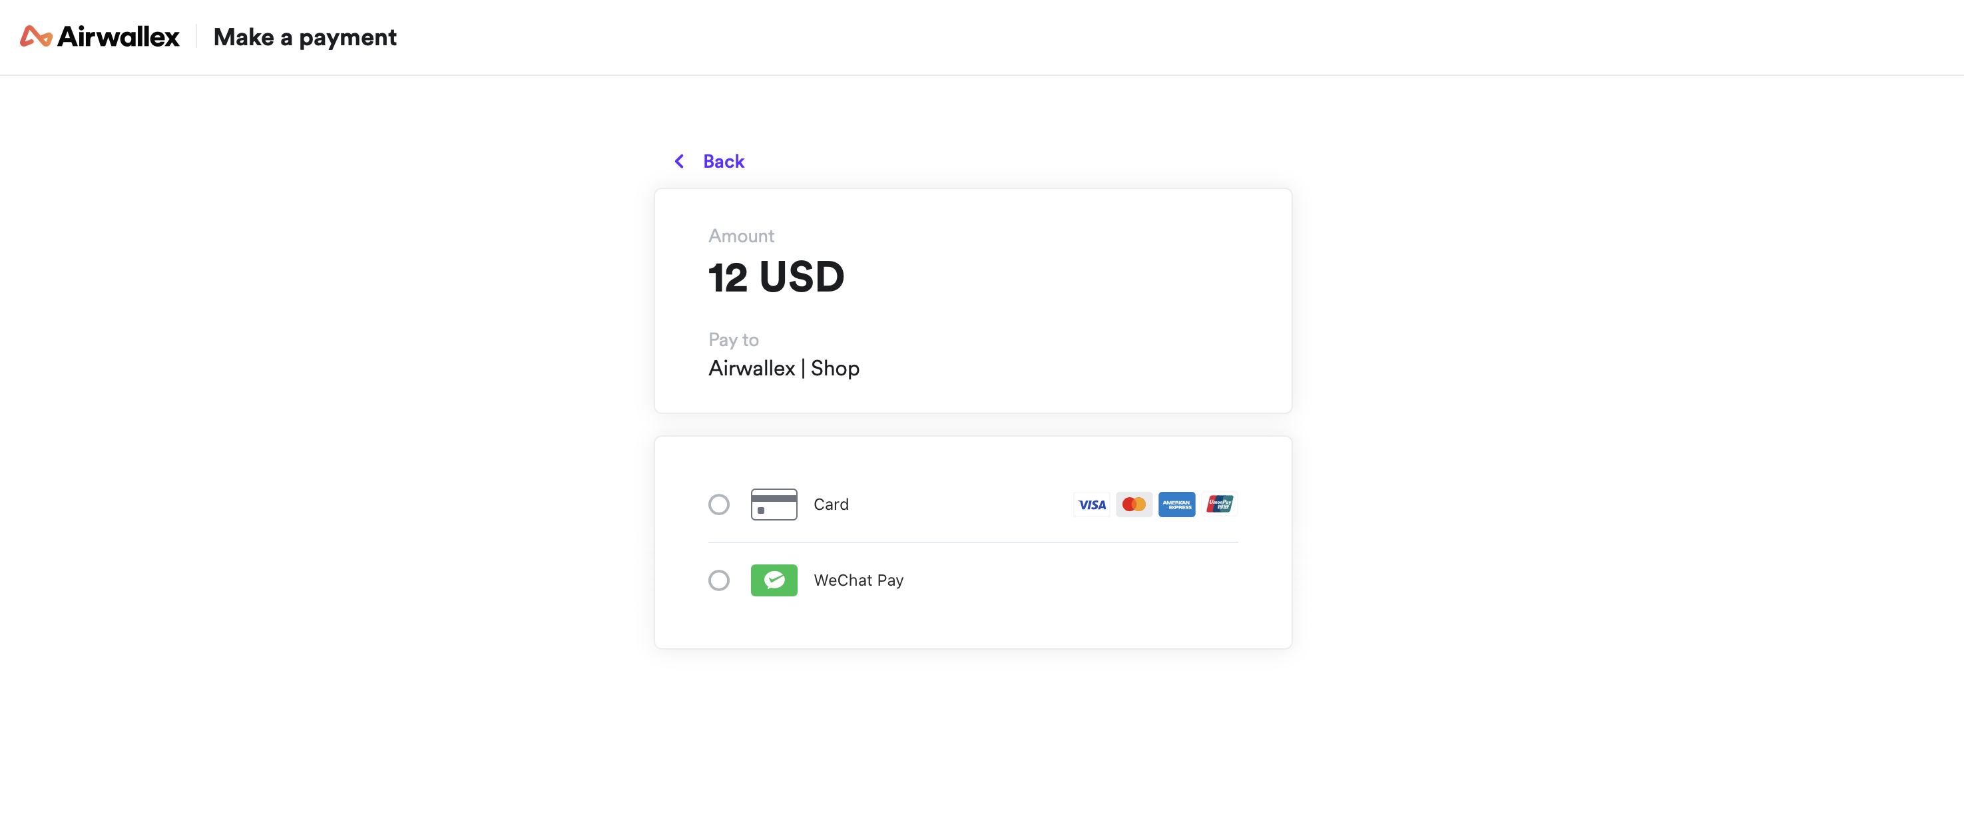Click the Airwallex brand name text
The image size is (1964, 828).
click(120, 36)
